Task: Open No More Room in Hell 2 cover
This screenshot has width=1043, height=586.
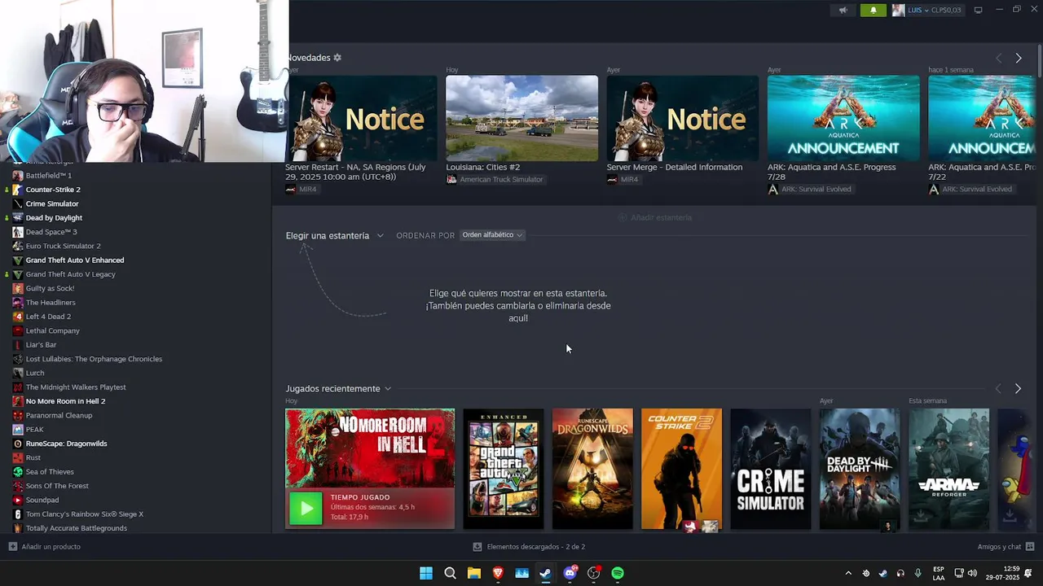Action: point(370,448)
